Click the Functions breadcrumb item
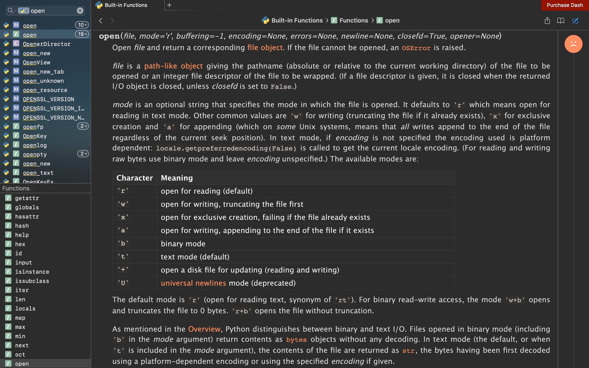 tap(353, 20)
